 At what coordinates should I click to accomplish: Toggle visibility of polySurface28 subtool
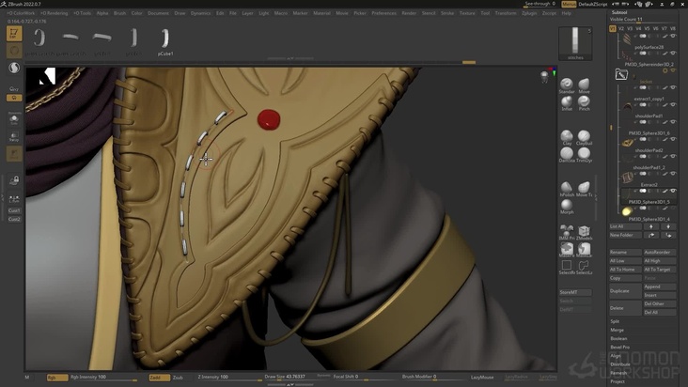pyautogui.click(x=673, y=54)
